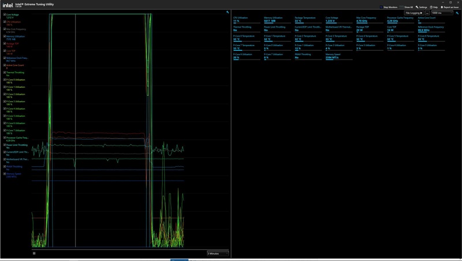462x261 pixels.
Task: Toggle Power Limit Throttling legend checkbox
Action: (5, 144)
